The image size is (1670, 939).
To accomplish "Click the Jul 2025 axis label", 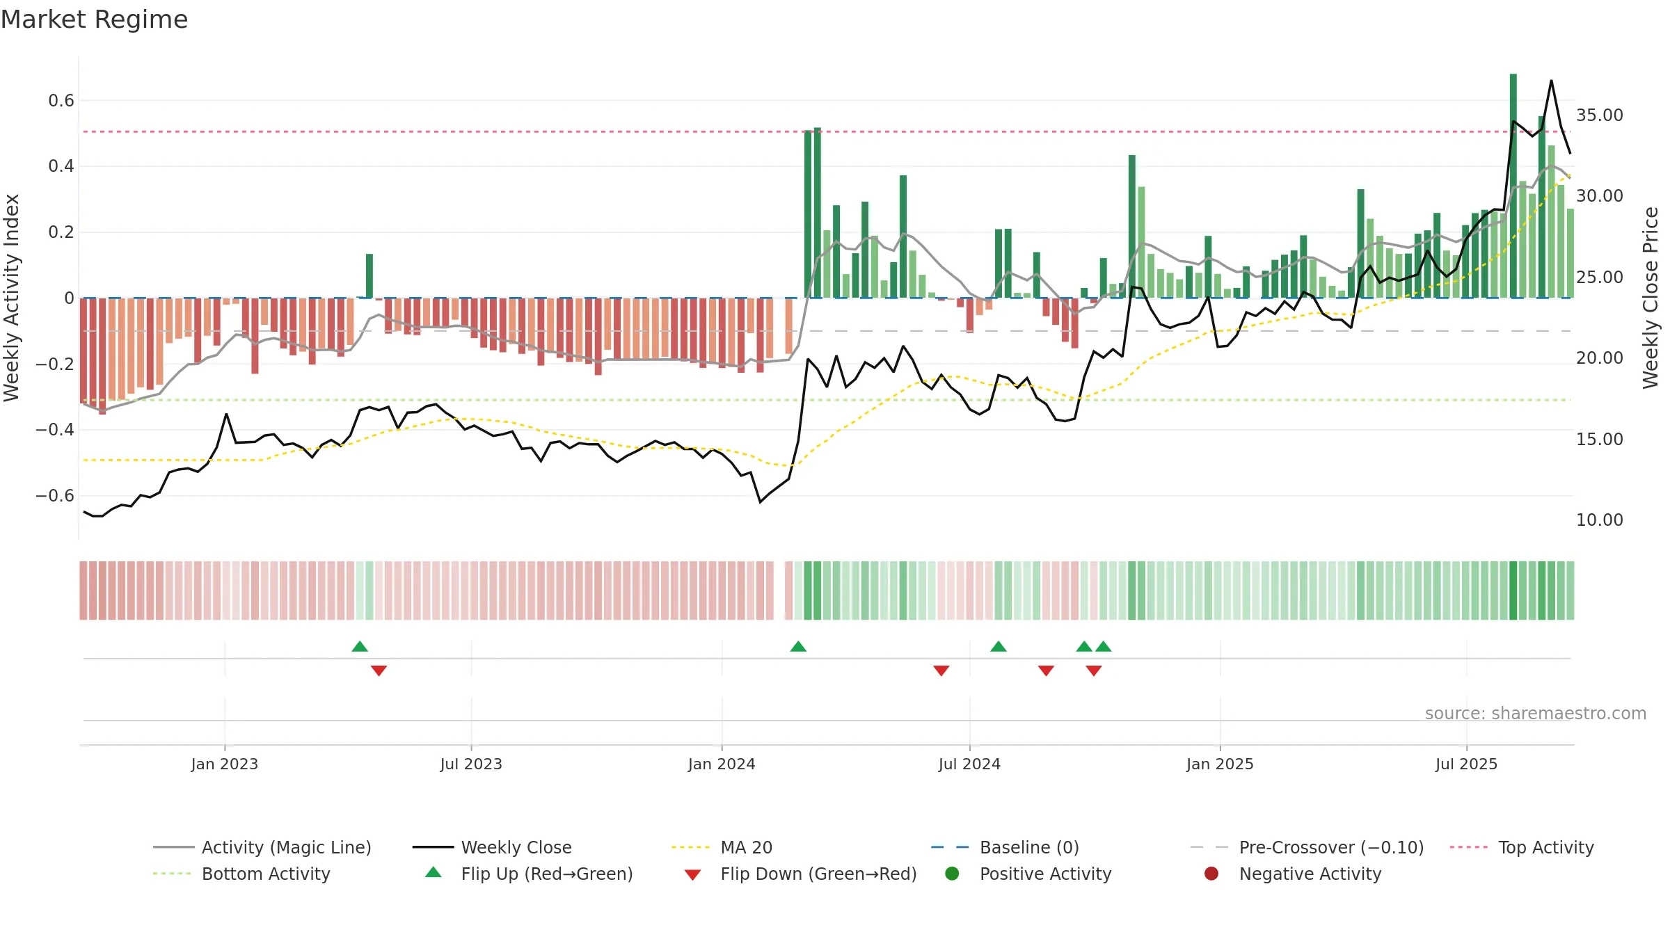I will pos(1466,764).
